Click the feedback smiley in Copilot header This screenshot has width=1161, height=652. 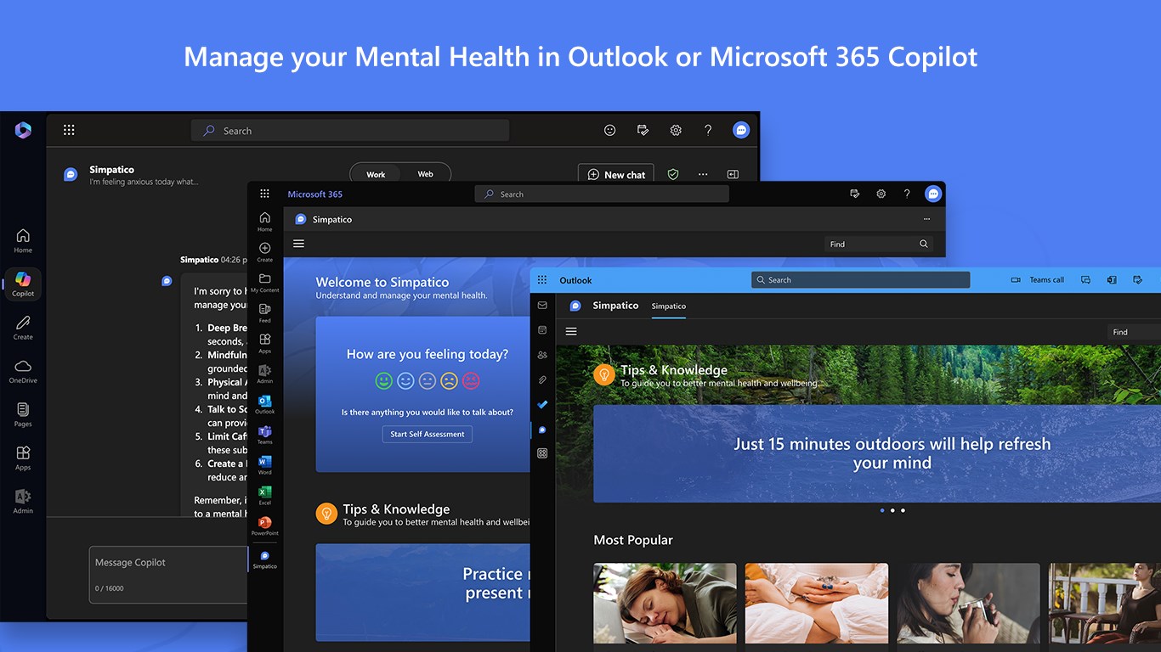[x=609, y=130]
